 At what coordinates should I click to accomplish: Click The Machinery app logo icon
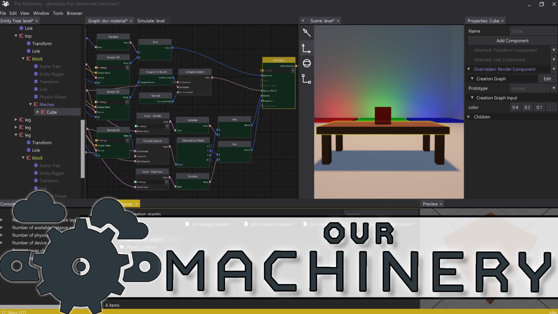coord(6,4)
